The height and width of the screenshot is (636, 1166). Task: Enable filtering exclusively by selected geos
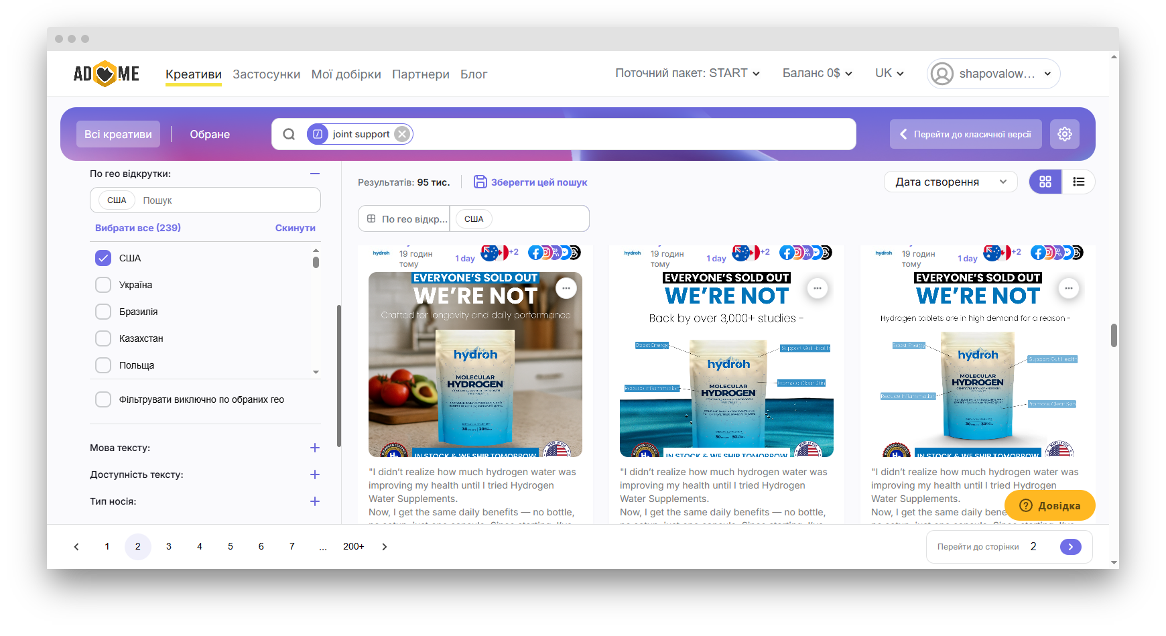[103, 399]
